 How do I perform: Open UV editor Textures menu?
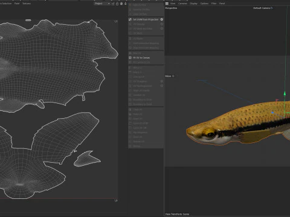[x=27, y=4]
